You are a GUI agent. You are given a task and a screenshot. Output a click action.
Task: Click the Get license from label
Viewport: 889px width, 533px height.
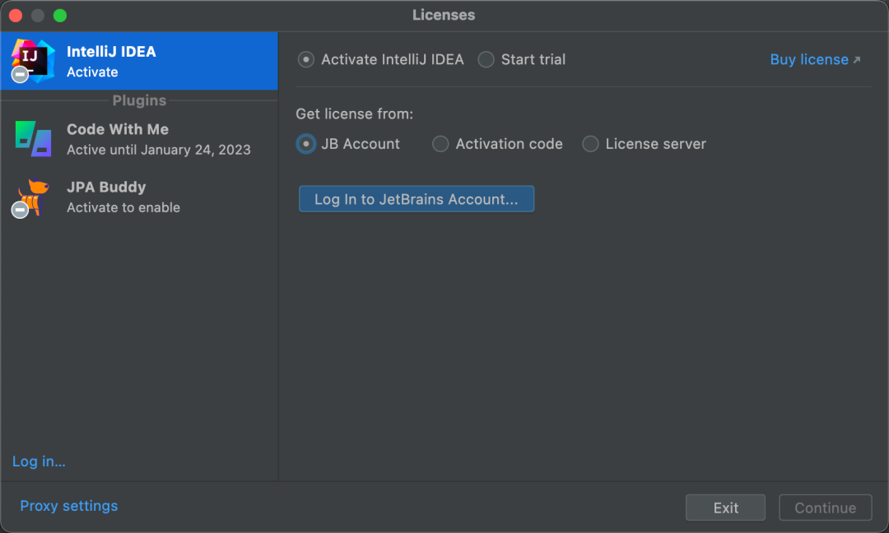coord(354,114)
